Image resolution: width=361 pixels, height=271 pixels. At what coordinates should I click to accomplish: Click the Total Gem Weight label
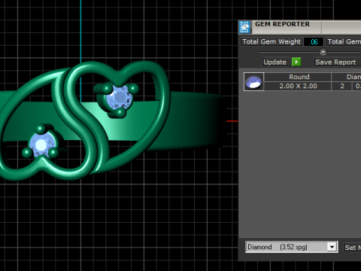pyautogui.click(x=272, y=41)
